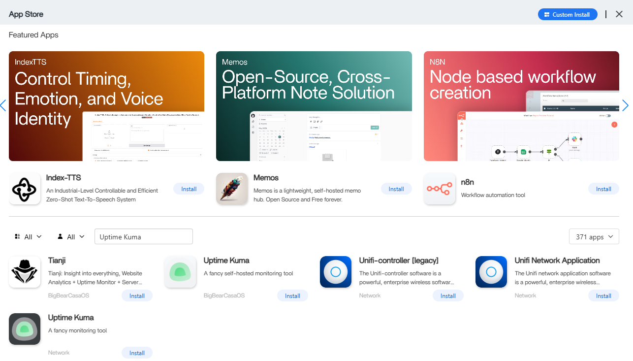Viewport: 633px width, 361px height.
Task: Open the Tianji app icon
Action: (x=25, y=272)
